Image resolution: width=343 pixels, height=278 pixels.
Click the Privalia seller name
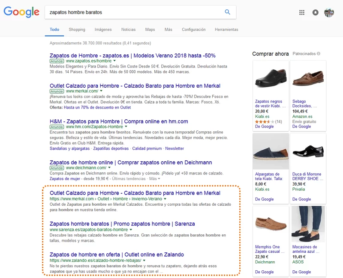[x=298, y=189]
